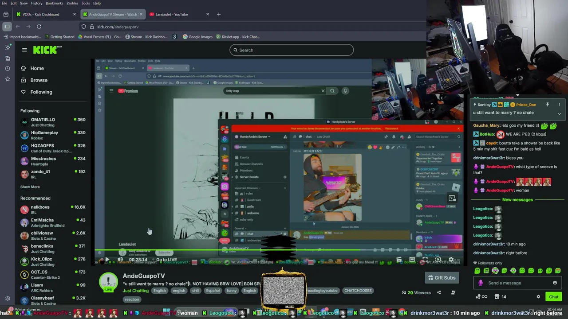The image size is (568, 319).
Task: Open the AI chatbot sparkle sidebar icon
Action: [x=8, y=47]
